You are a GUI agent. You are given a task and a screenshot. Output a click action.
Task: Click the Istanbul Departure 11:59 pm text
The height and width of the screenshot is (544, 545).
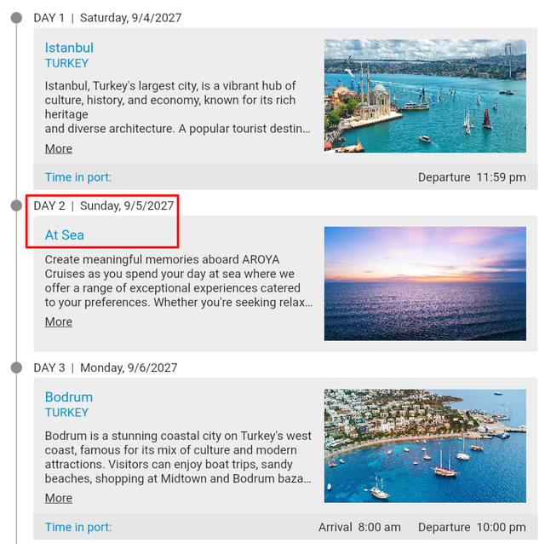pyautogui.click(x=472, y=177)
